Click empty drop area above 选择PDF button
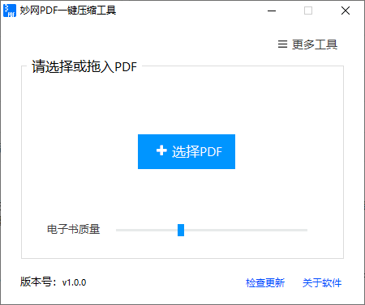The width and height of the screenshot is (365, 305). coord(187,105)
